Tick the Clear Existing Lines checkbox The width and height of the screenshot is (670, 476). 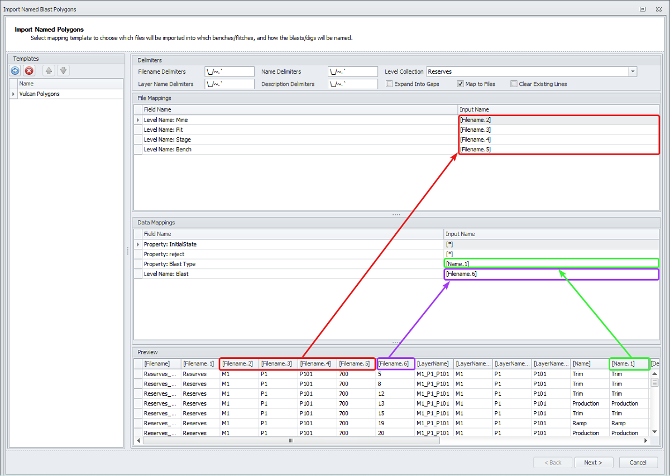pos(514,84)
